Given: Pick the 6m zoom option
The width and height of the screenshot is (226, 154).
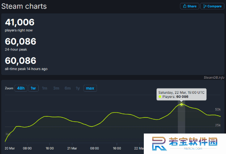Looking at the screenshot, I should (68, 88).
